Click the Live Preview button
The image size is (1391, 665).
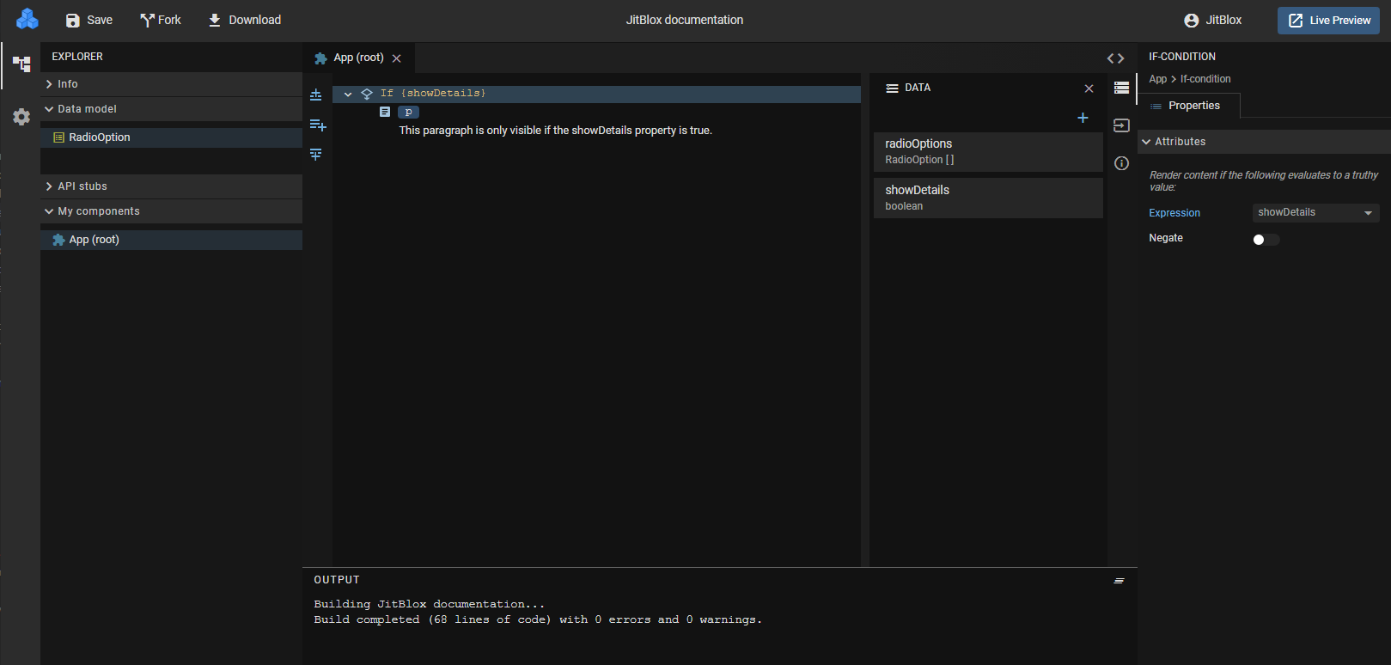point(1328,20)
